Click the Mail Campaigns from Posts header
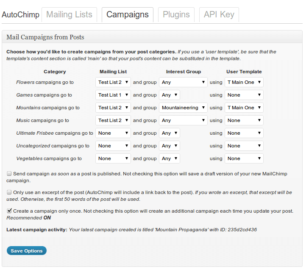This screenshot has height=269, width=306. (45, 37)
